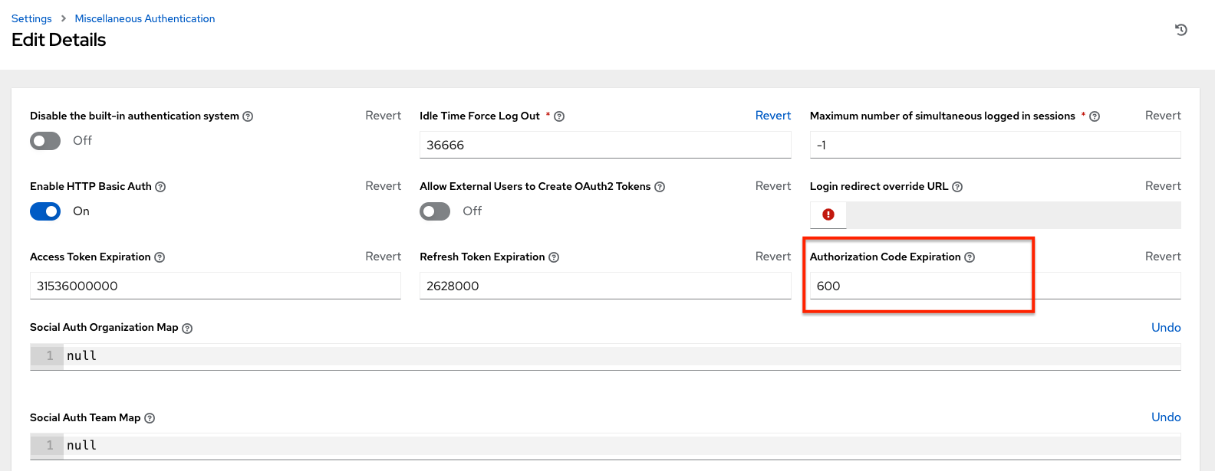Viewport: 1215px width, 471px height.
Task: Open the activity history icon
Action: pos(1181,30)
